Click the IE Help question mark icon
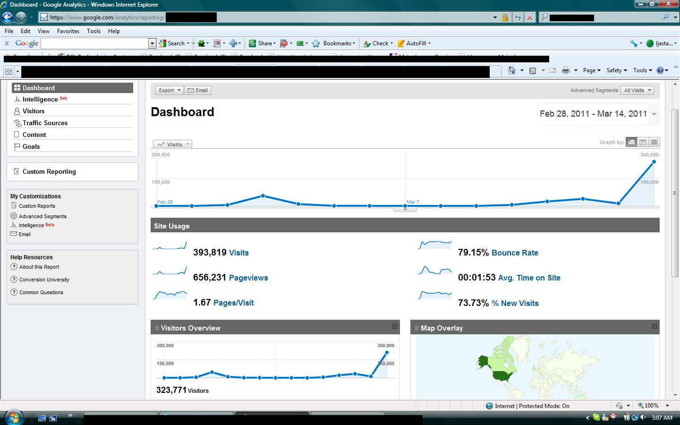The image size is (680, 425). [x=660, y=70]
